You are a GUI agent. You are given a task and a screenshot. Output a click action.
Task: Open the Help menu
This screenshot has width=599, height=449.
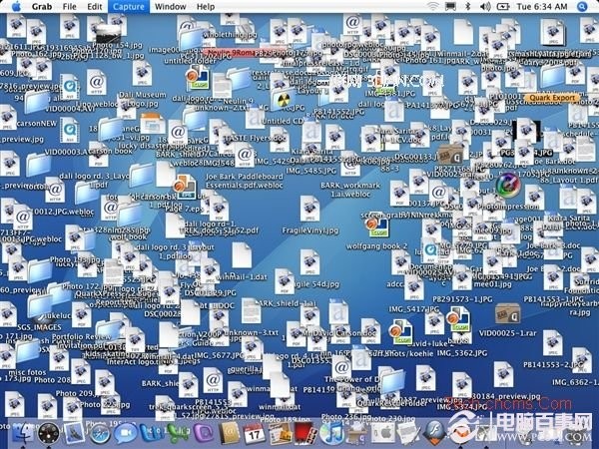coord(206,7)
